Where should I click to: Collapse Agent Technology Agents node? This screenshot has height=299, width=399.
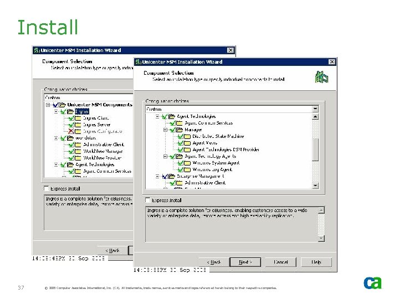click(x=165, y=156)
